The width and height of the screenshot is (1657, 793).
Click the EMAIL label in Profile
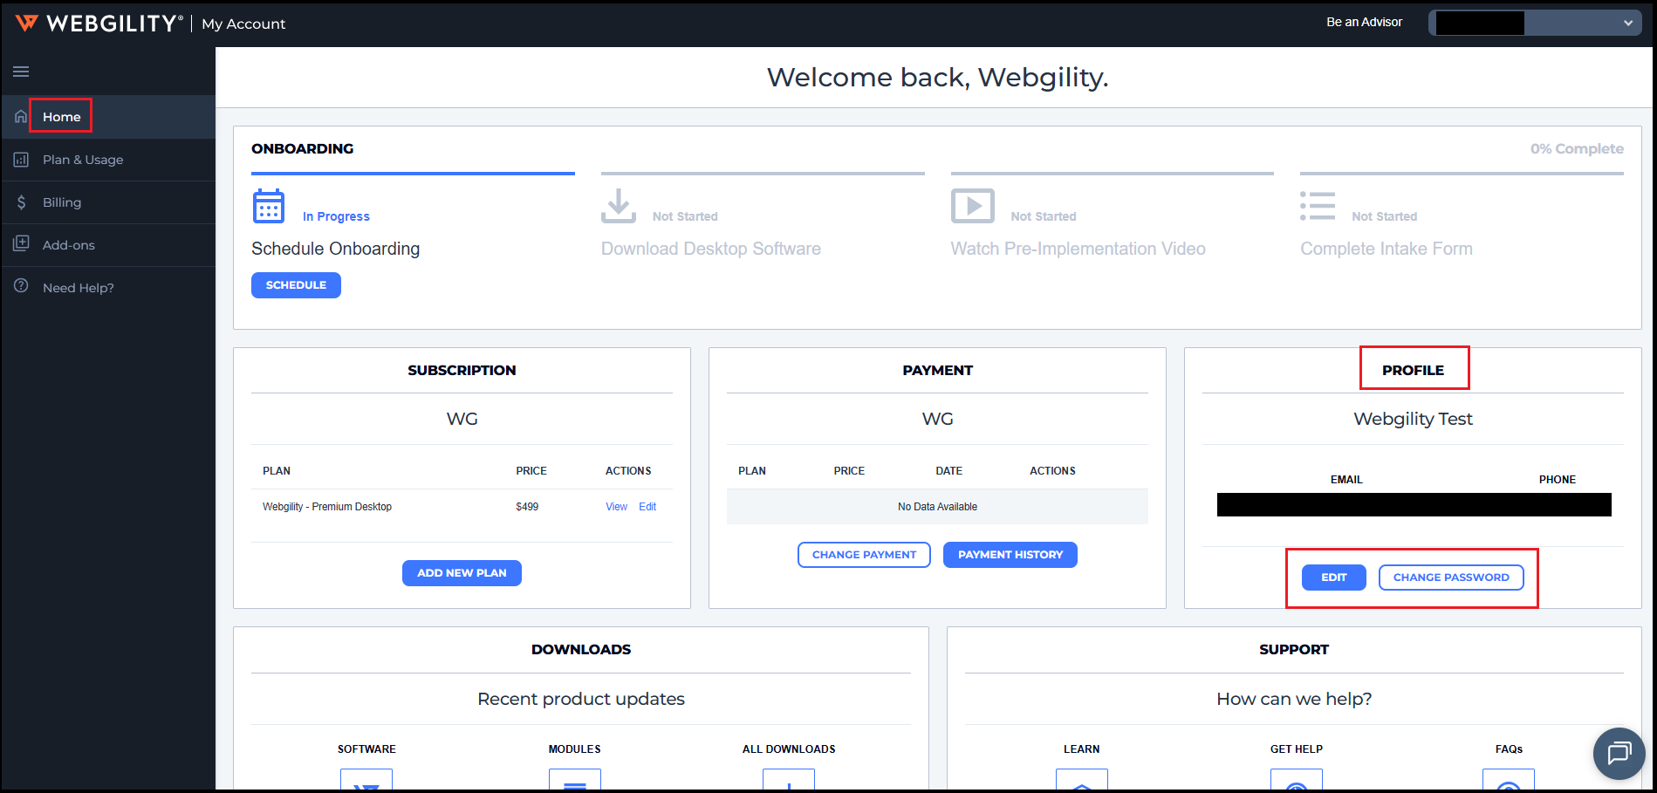pos(1346,480)
